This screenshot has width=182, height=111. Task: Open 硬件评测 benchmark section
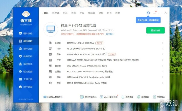tap(26, 49)
